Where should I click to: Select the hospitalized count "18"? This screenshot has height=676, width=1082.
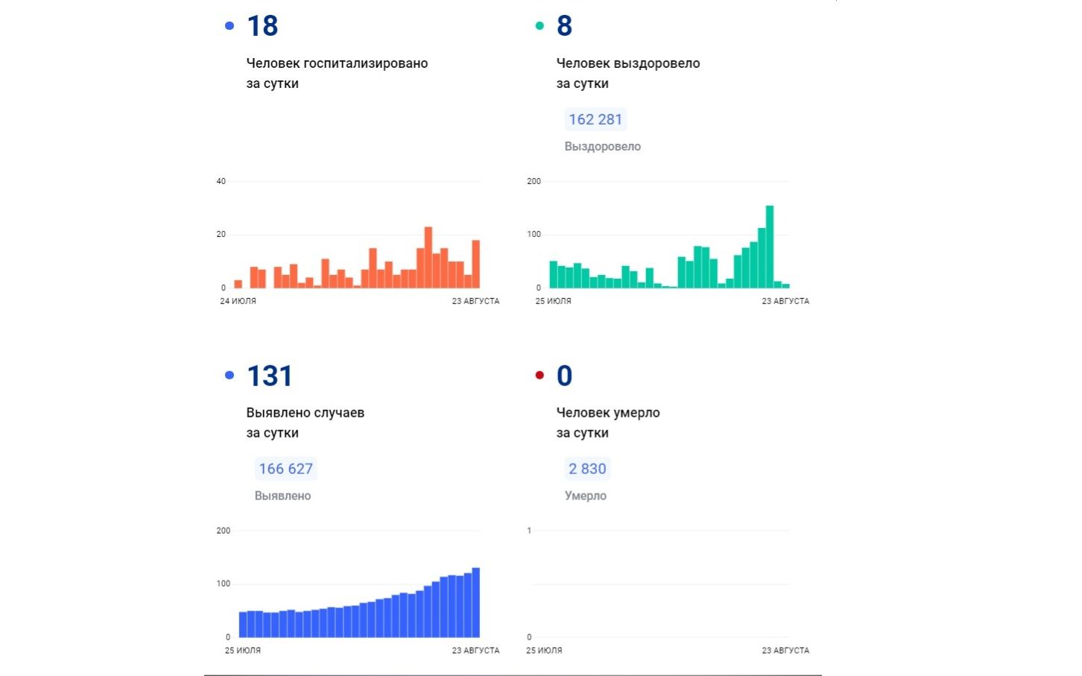262,26
